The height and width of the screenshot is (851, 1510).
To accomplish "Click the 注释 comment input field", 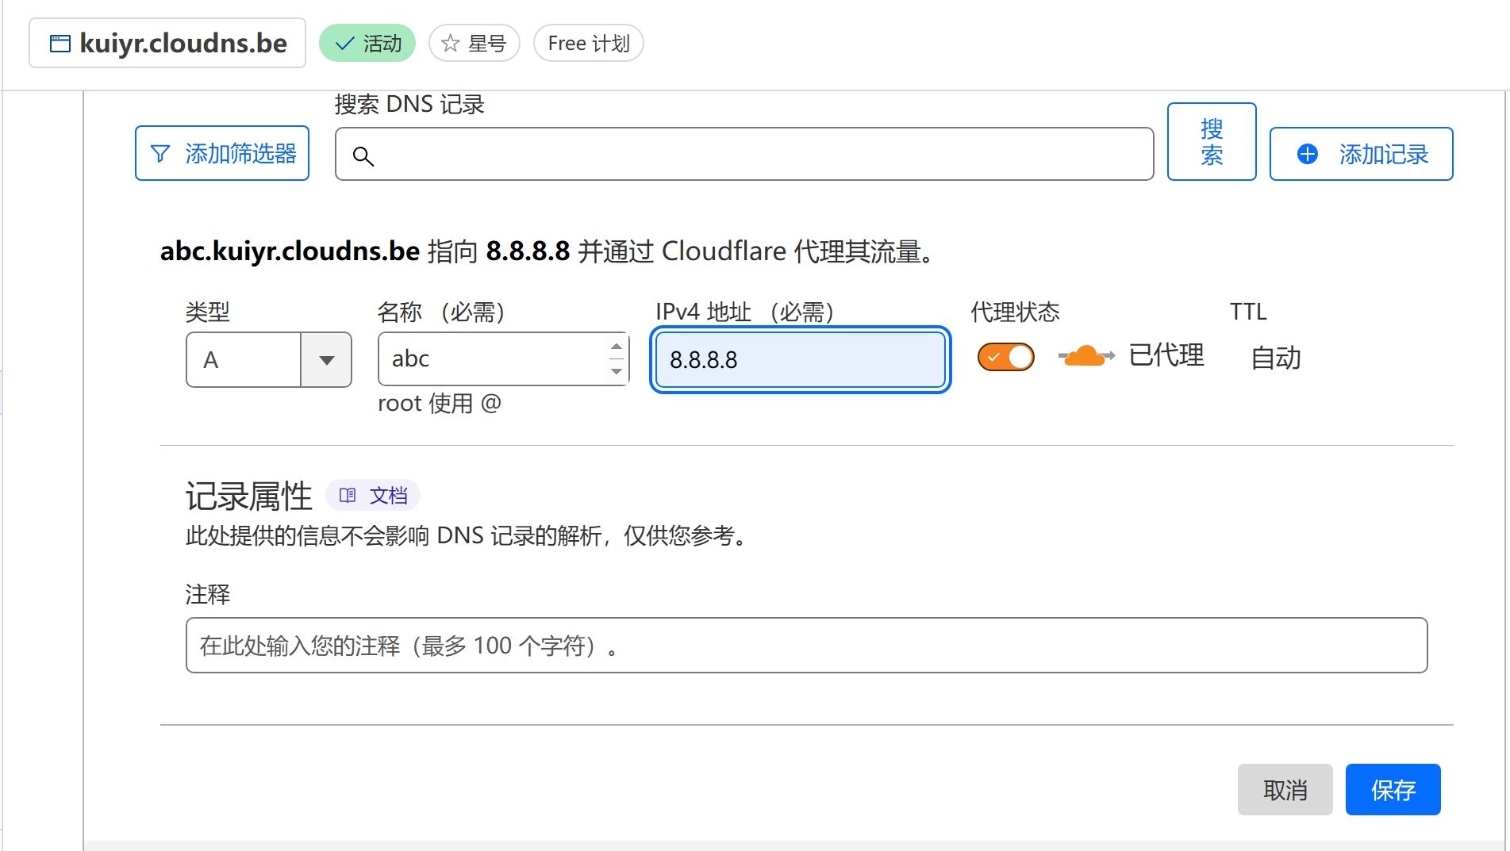I will 806,646.
